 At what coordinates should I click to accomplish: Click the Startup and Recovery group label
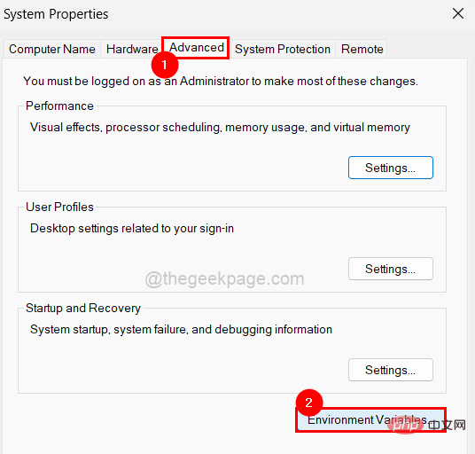[83, 309]
